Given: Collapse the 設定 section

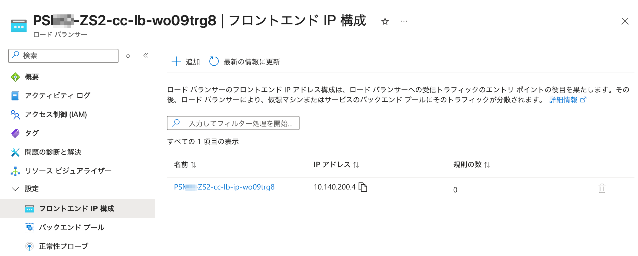Looking at the screenshot, I should click(x=15, y=189).
